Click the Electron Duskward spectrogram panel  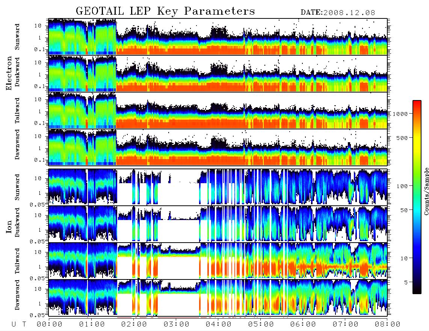218,73
